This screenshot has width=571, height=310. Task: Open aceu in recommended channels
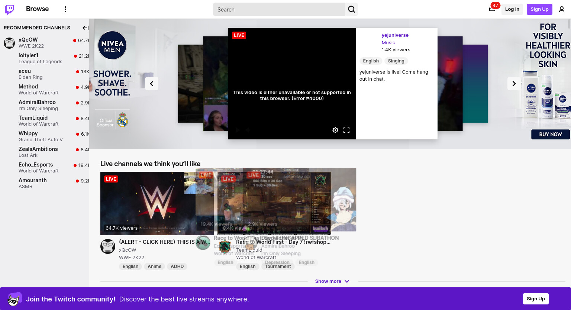[45, 74]
